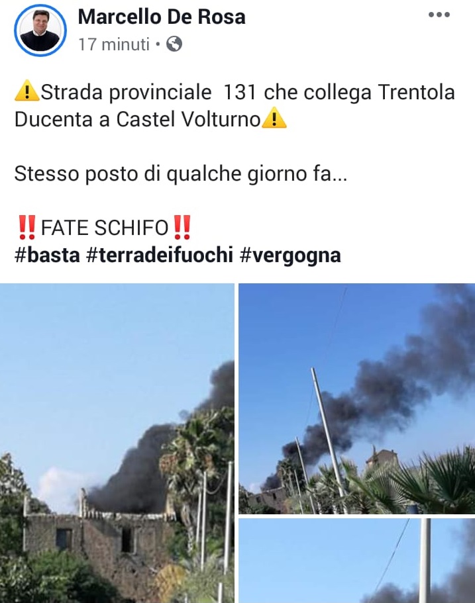Open the three-dot post options menu
Image resolution: width=475 pixels, height=603 pixels.
pos(439,15)
